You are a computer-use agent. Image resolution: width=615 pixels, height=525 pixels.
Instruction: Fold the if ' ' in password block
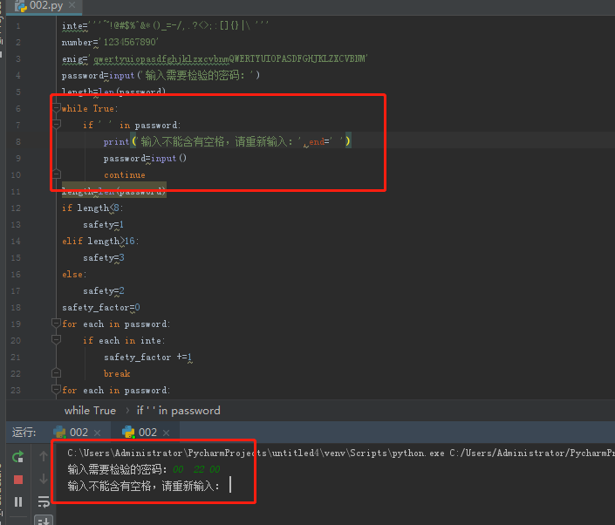[57, 126]
